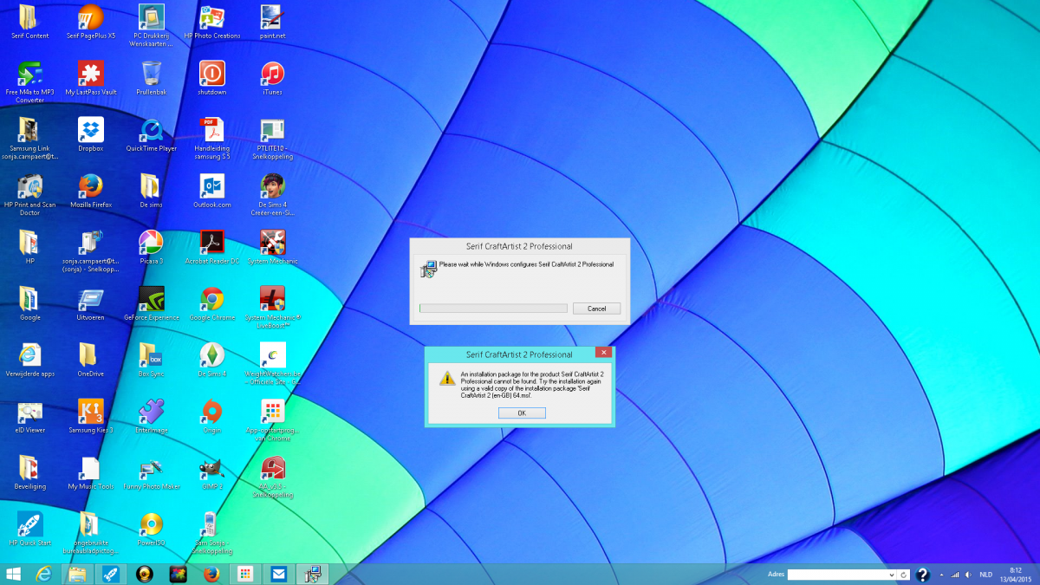Open My Music Tools file

click(90, 473)
